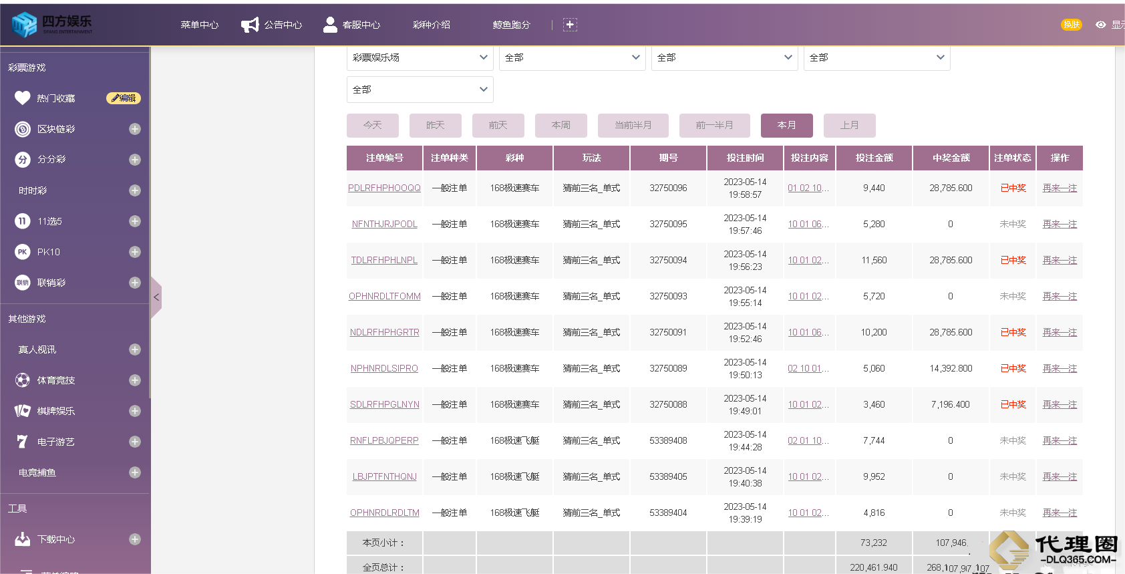Click the 投注金额 column header
Viewport: 1125px width, 574px height.
click(x=874, y=158)
